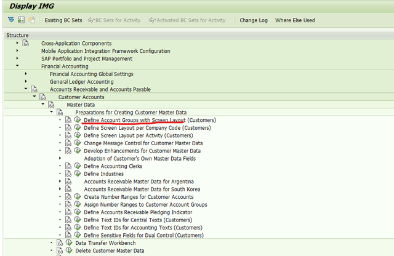Viewport: 394px width, 256px height.
Task: Click the Expand All toolbar icon
Action: (x=11, y=20)
